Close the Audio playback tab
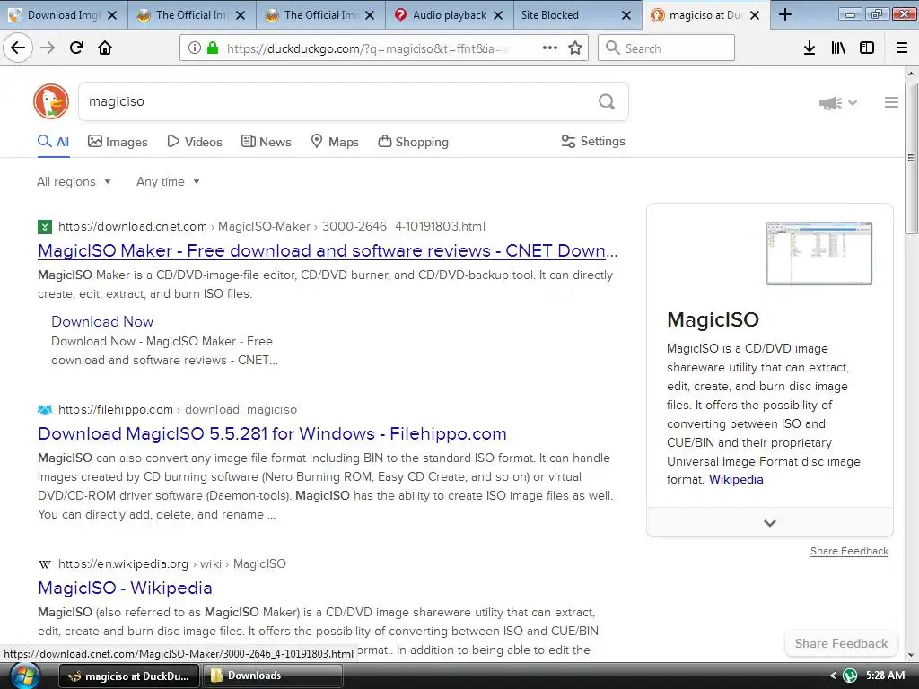 497,15
